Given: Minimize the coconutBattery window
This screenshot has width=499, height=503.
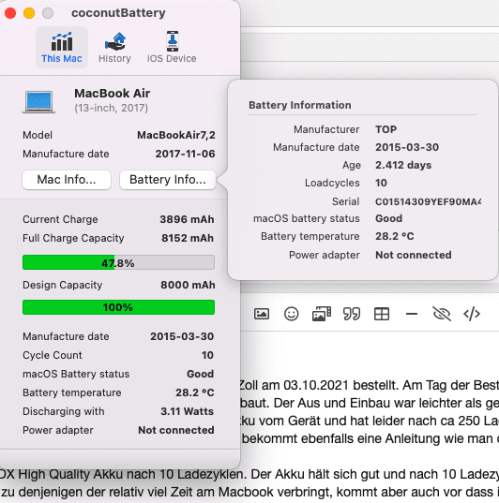Looking at the screenshot, I should (x=29, y=13).
